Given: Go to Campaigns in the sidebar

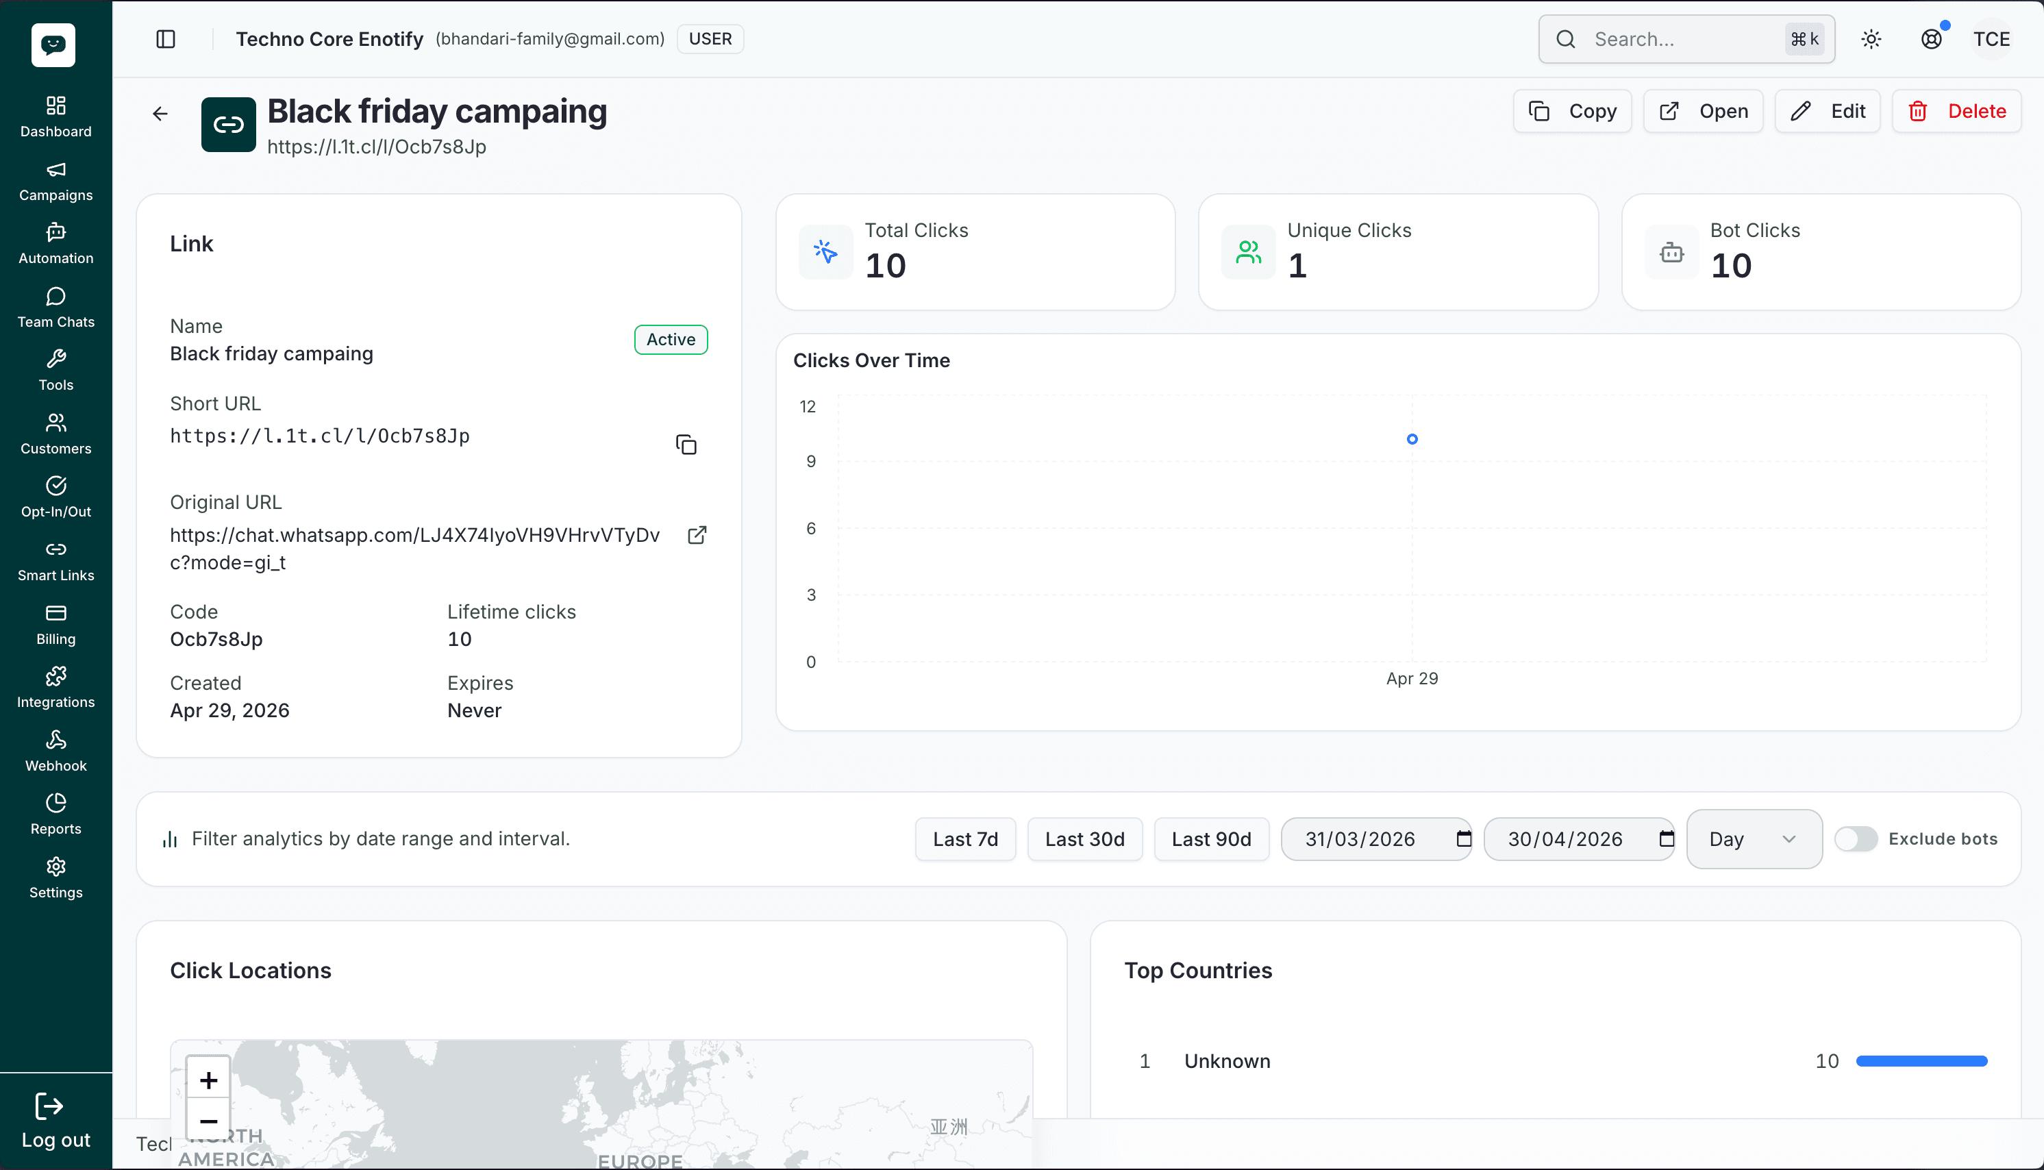Looking at the screenshot, I should point(55,181).
